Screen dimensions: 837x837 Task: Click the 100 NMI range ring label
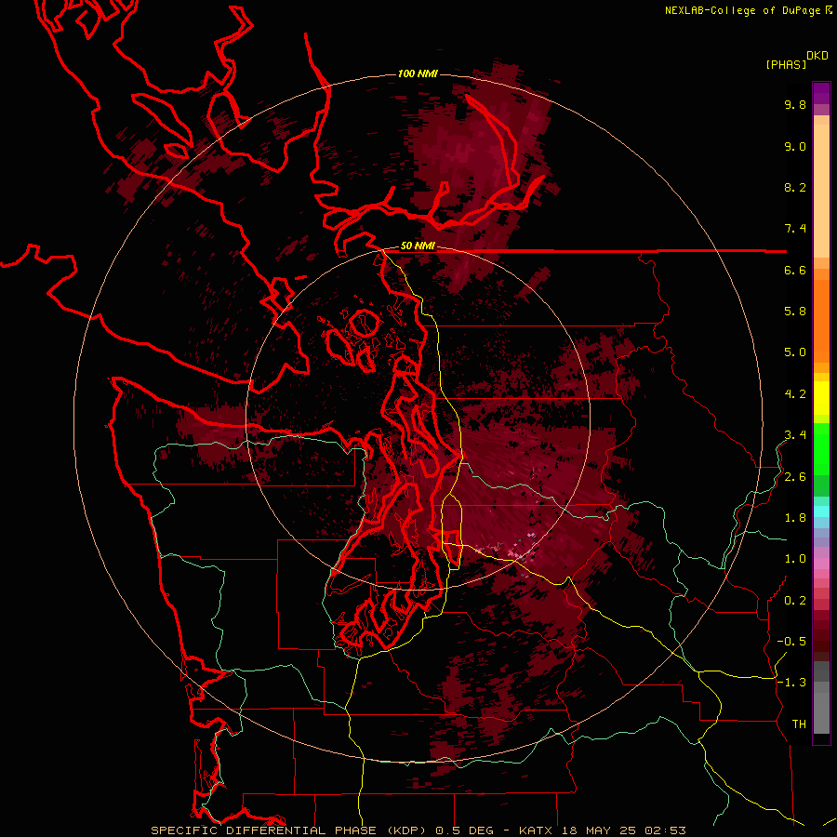pyautogui.click(x=418, y=73)
